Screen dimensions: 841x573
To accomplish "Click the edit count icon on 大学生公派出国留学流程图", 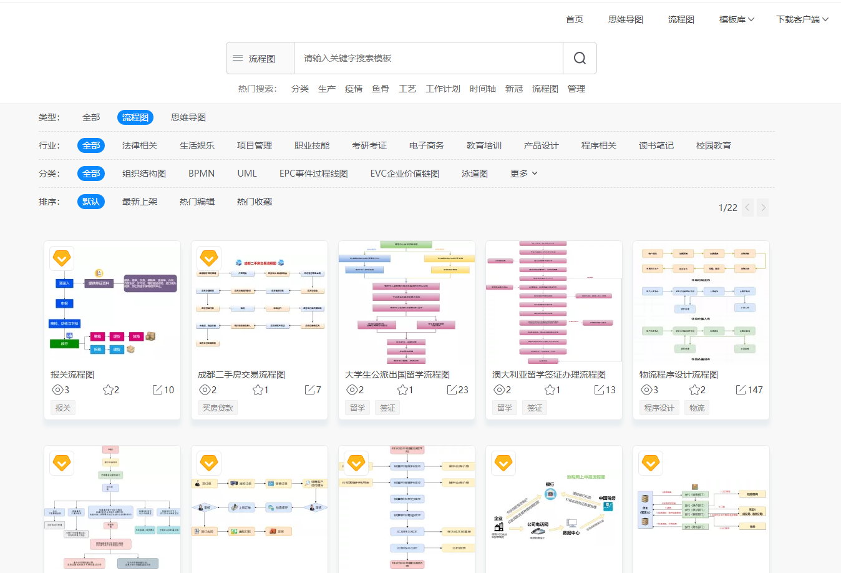I will point(451,389).
